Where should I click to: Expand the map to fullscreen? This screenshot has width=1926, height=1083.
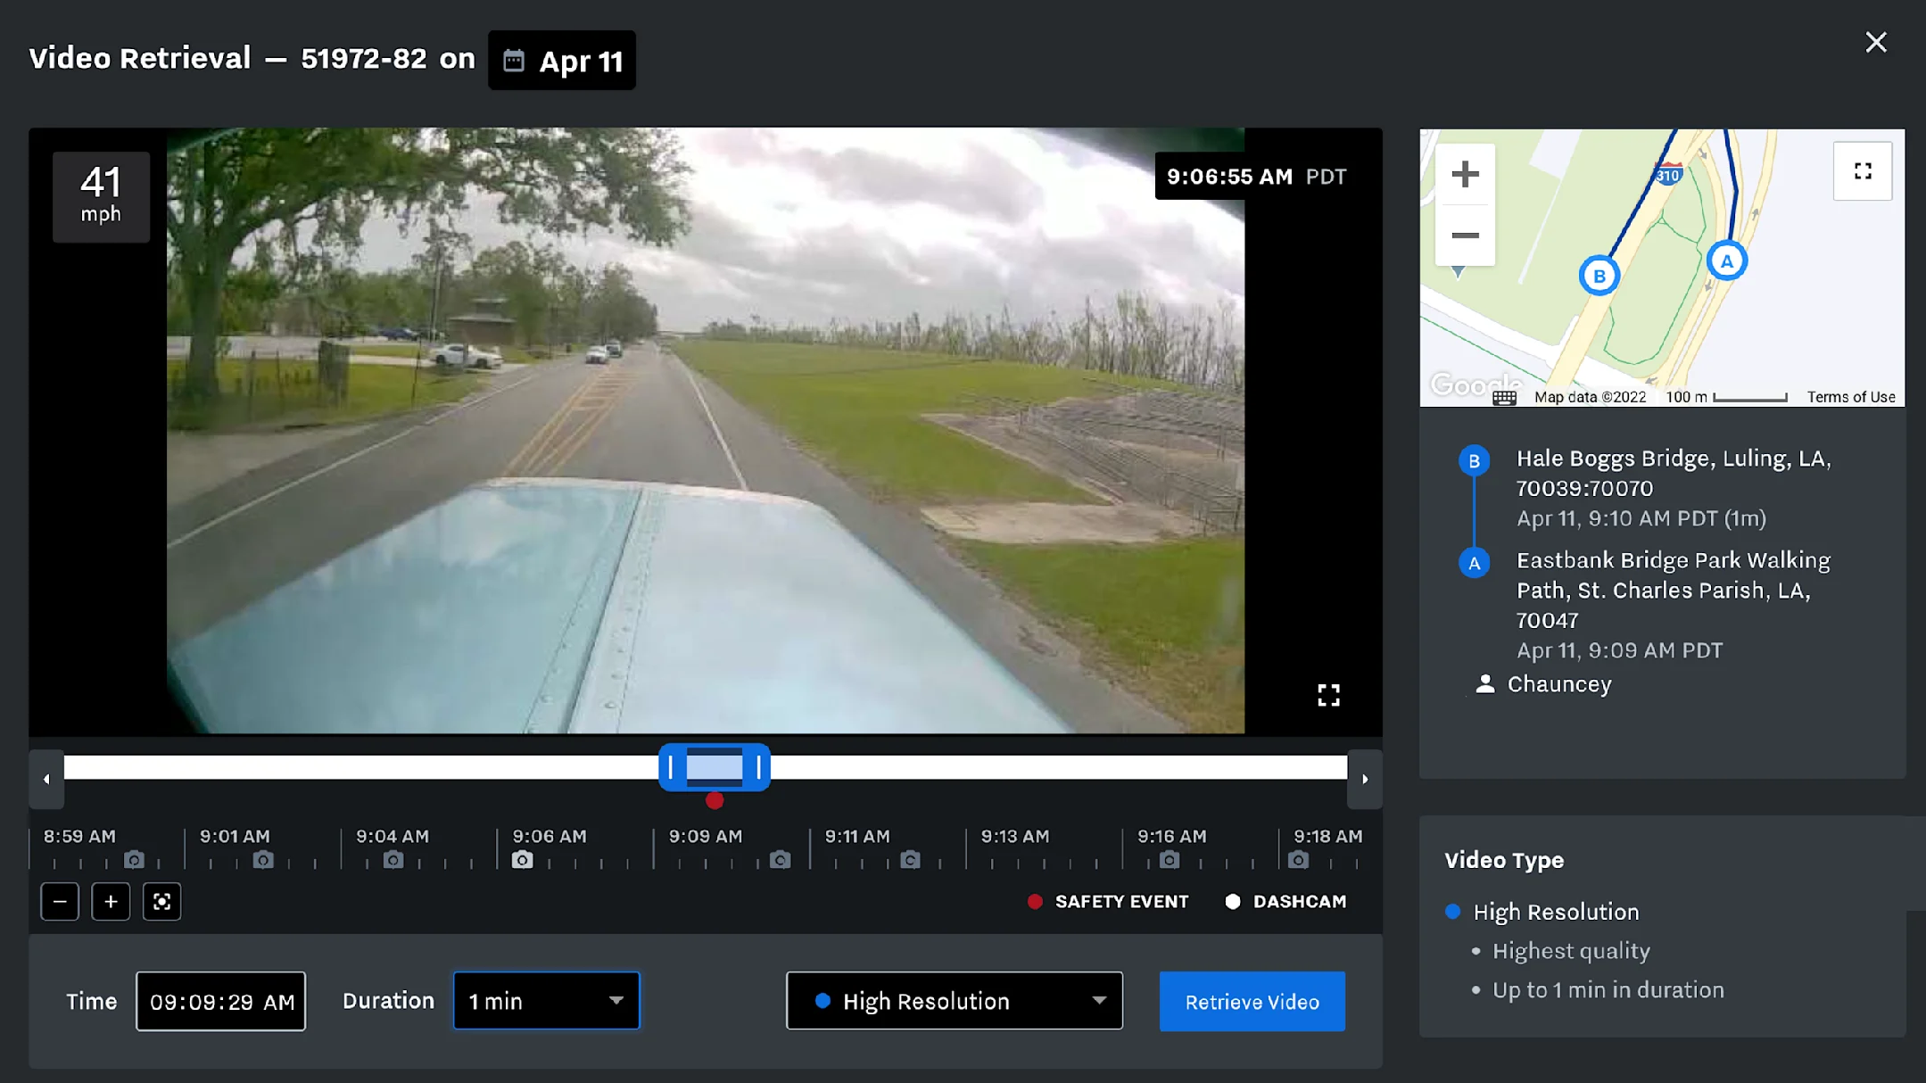(x=1863, y=171)
